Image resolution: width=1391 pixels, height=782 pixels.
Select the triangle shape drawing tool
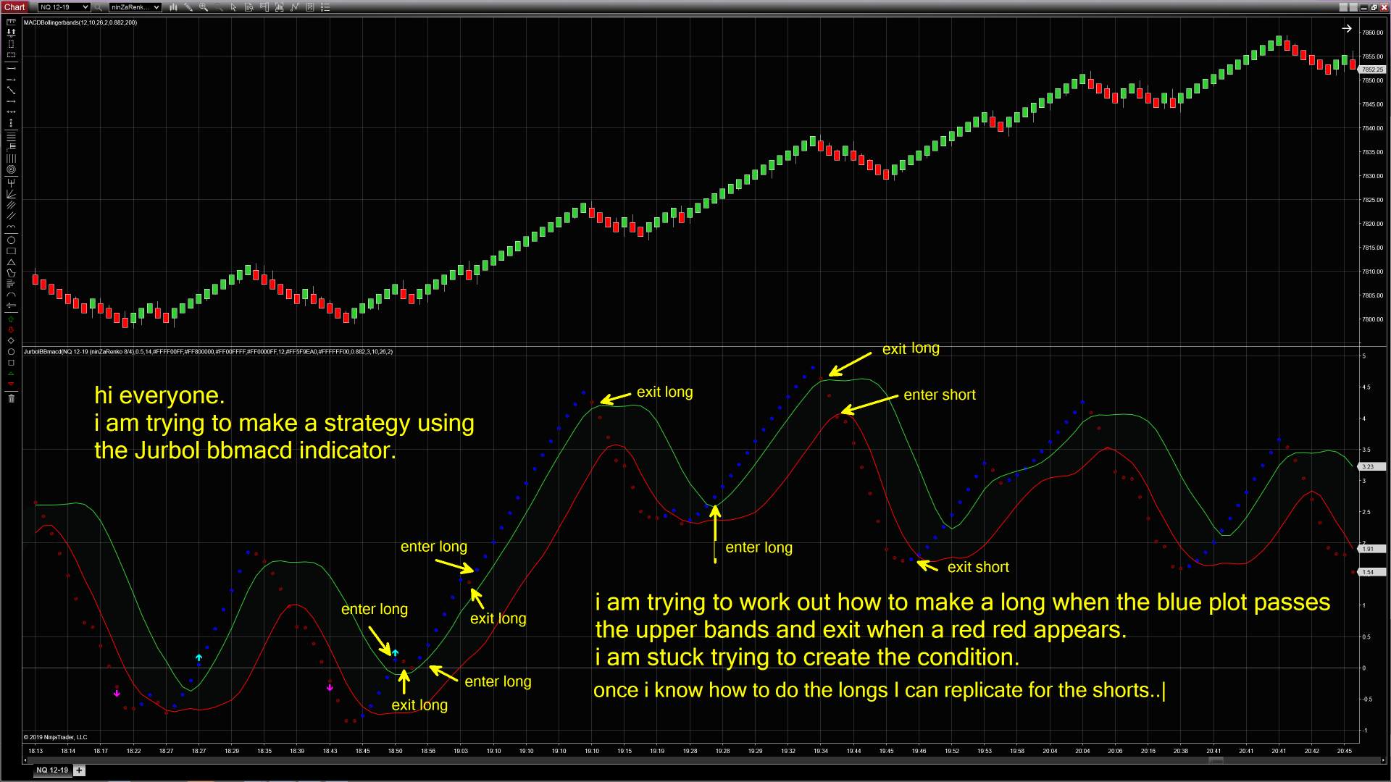click(x=11, y=262)
